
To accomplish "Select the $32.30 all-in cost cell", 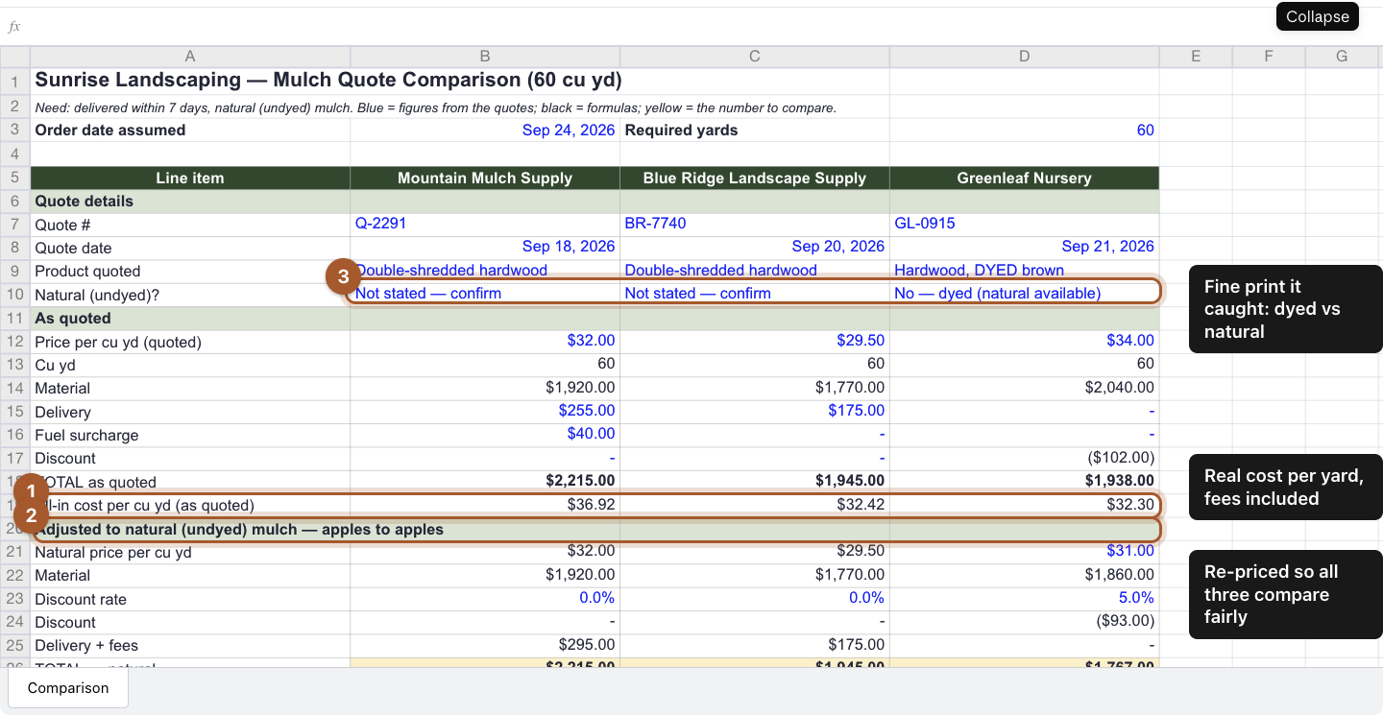I will click(x=1025, y=505).
